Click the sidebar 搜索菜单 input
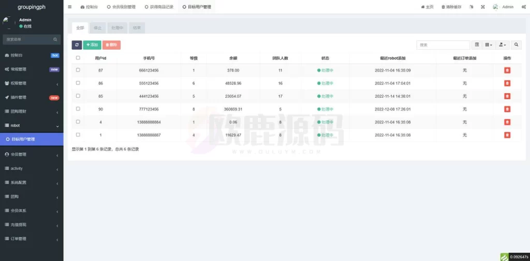This screenshot has width=530, height=261. (28, 39)
